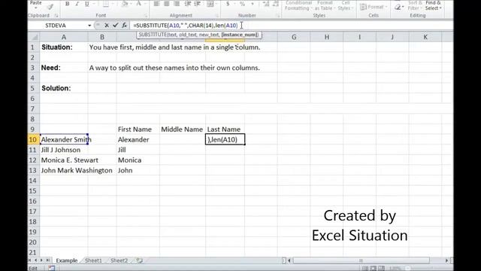Screen dimensions: 481x271
Task: Cancel the formula entry with X
Action: tap(107, 26)
